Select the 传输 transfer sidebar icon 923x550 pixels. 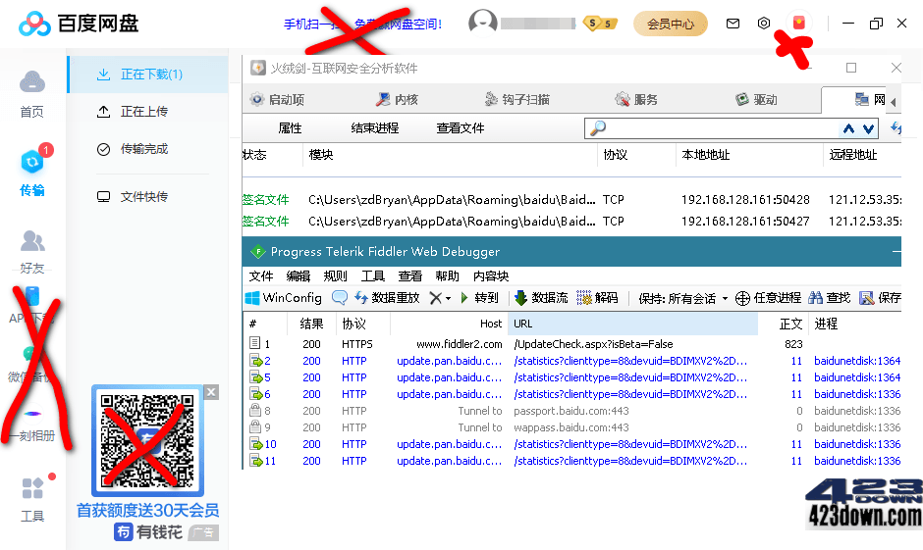tap(32, 163)
